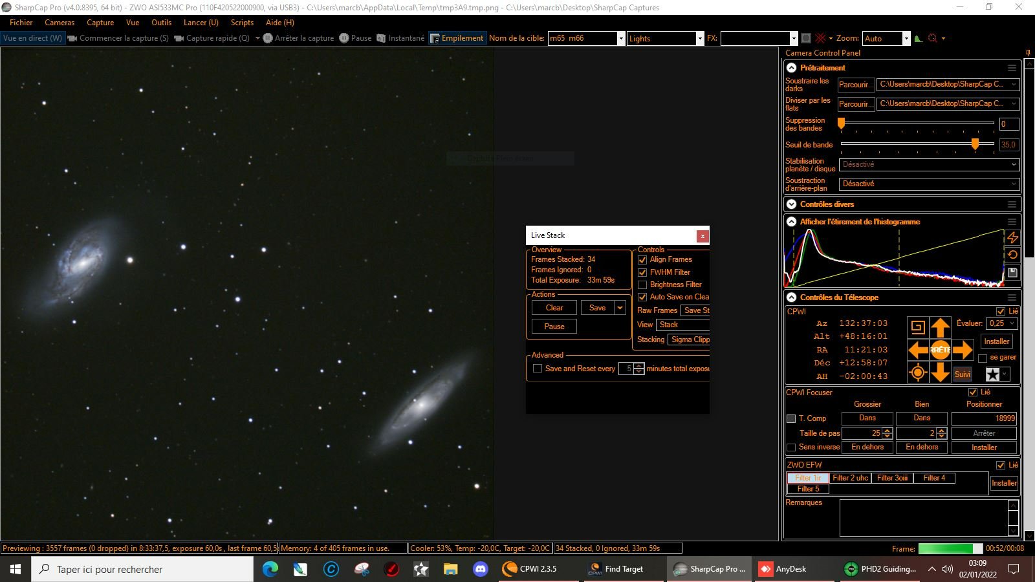Click the focus assistant magnifier icon
This screenshot has width=1035, height=582.
pos(932,38)
